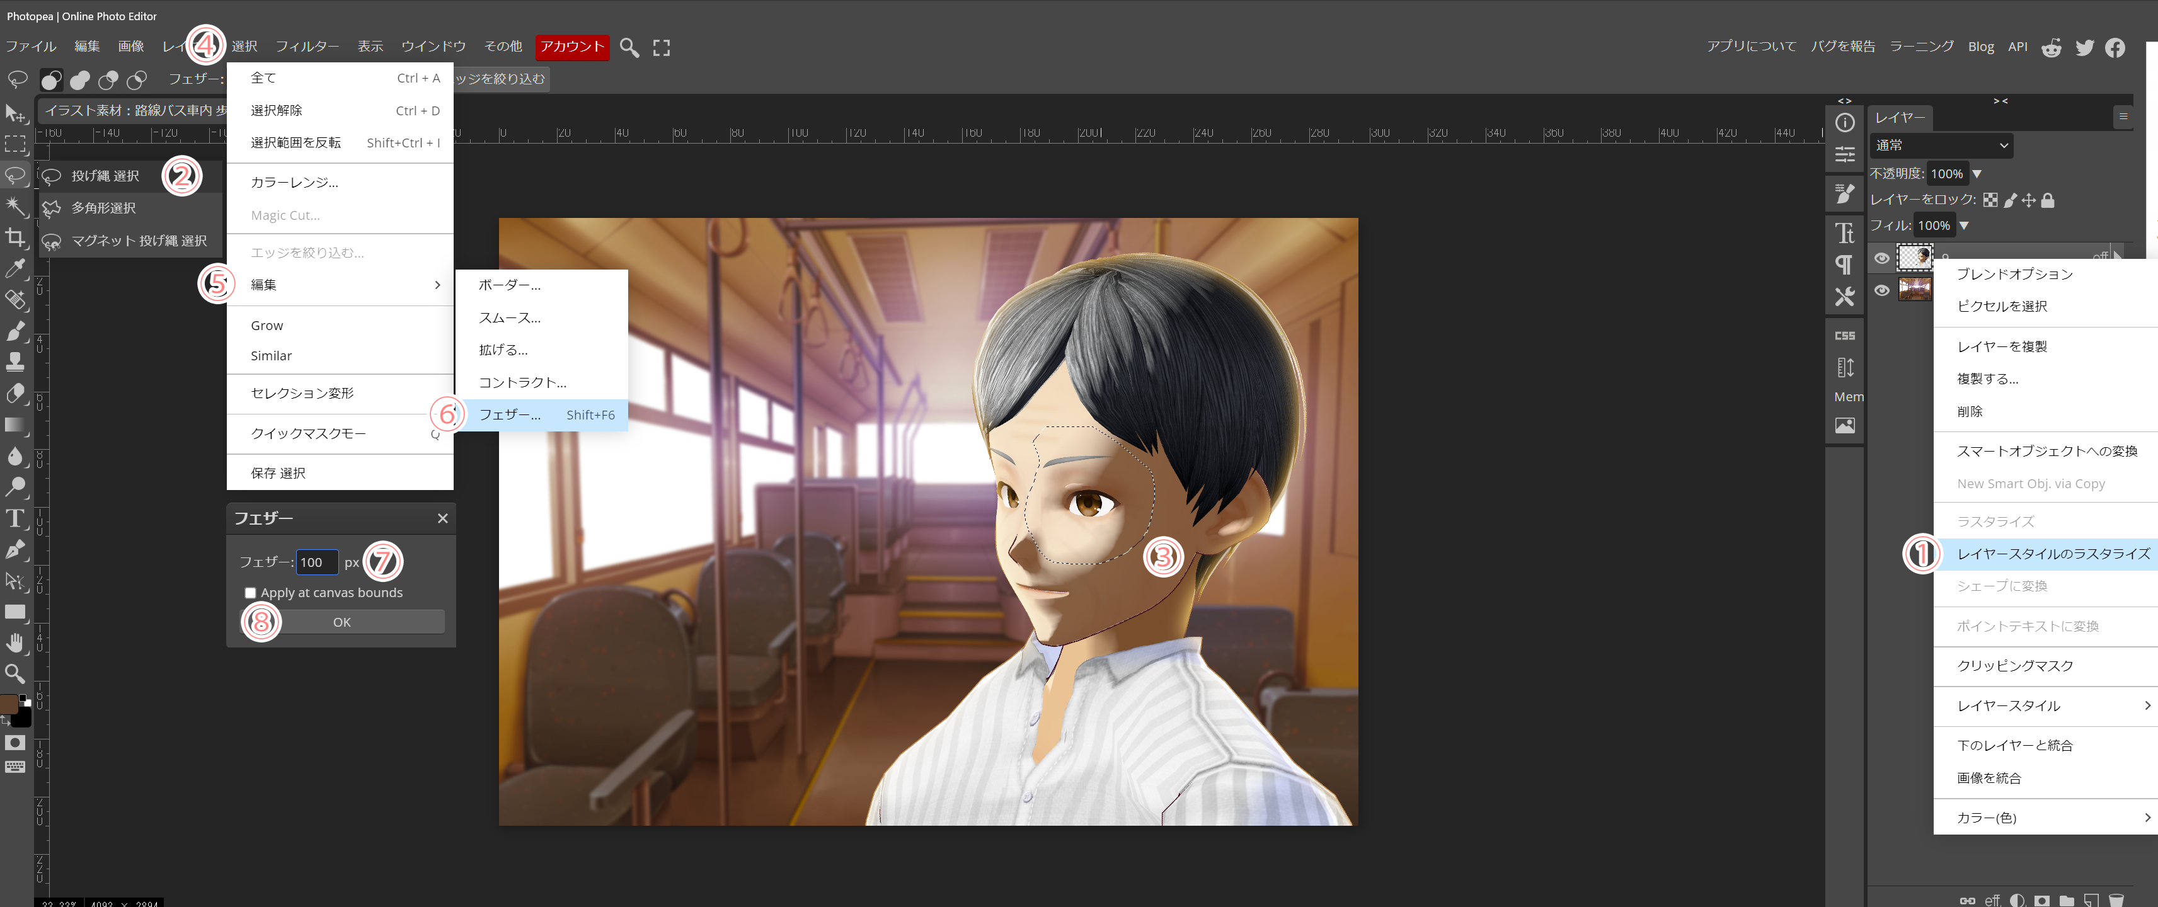Click the foreground brown color swatch
Image resolution: width=2158 pixels, height=907 pixels.
9,703
